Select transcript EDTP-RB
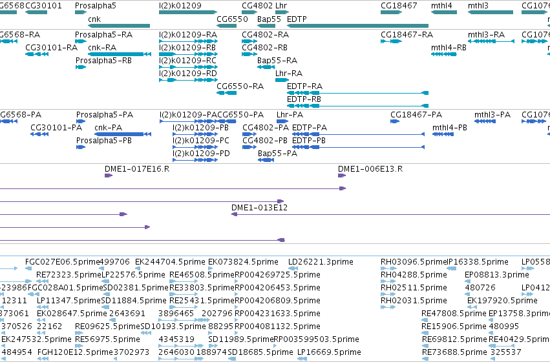The image size is (550, 362). [304, 99]
